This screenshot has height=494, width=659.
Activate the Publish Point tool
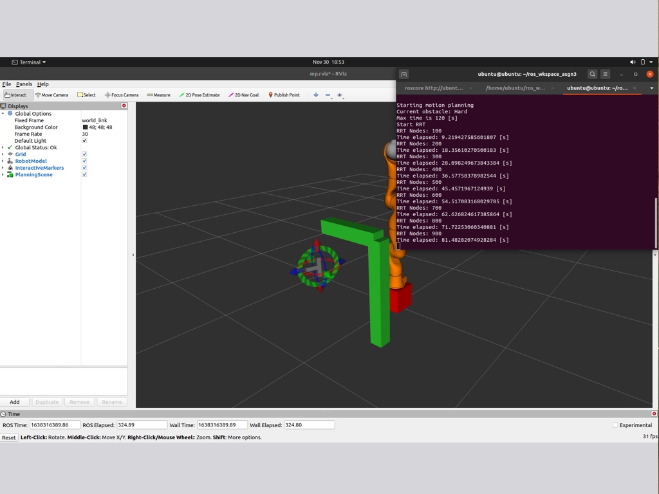pyautogui.click(x=284, y=95)
